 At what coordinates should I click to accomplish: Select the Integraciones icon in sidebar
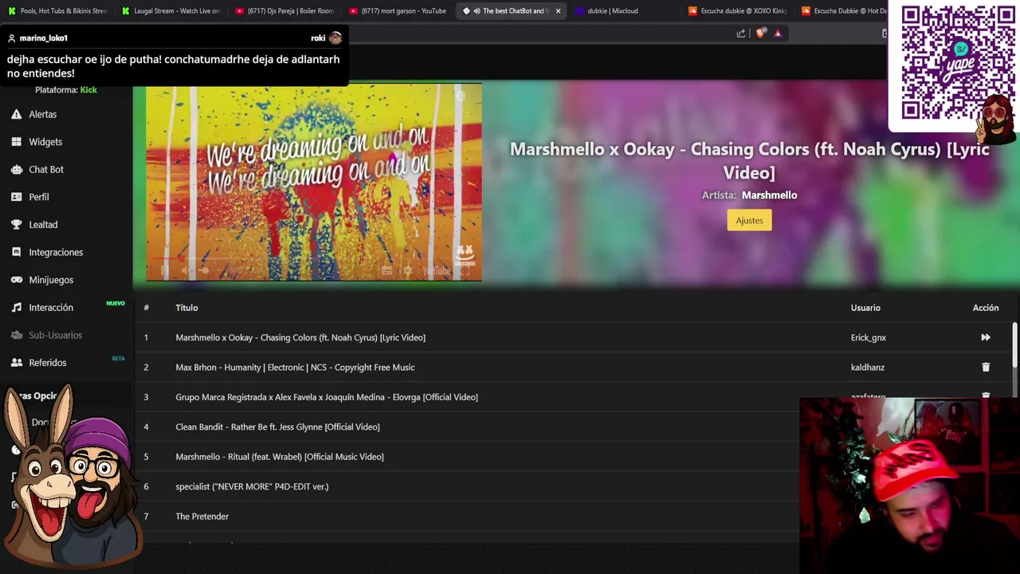point(16,252)
